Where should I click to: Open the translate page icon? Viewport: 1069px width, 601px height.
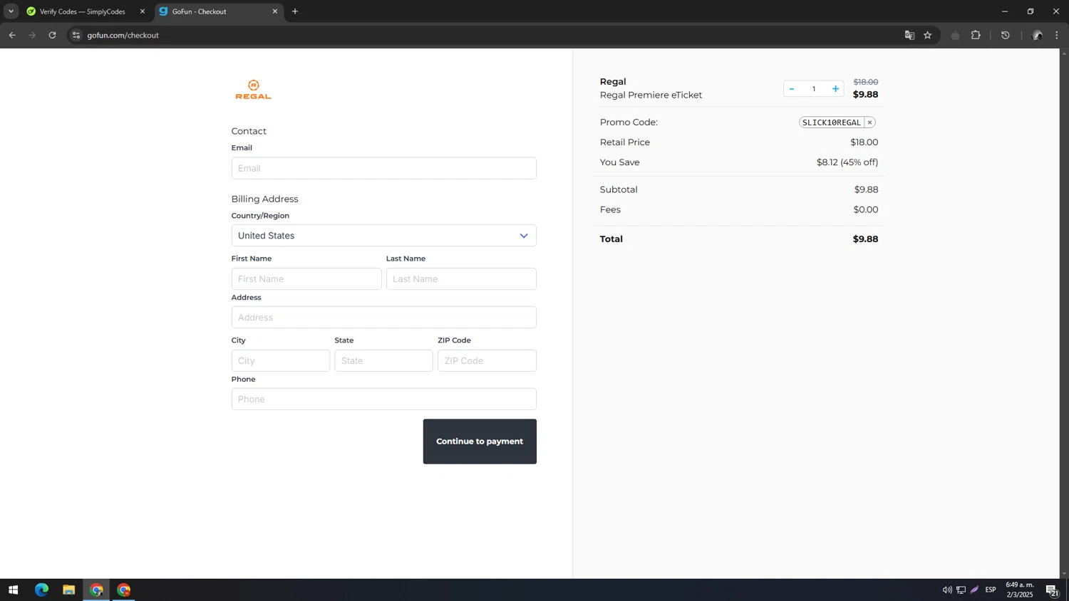click(x=909, y=35)
